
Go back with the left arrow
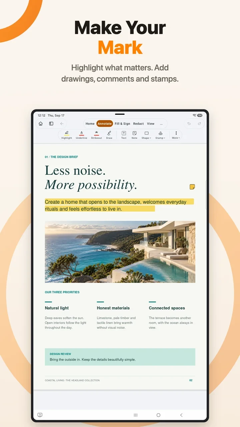coord(62,124)
